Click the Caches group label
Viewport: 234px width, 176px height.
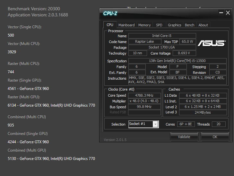(x=174, y=89)
